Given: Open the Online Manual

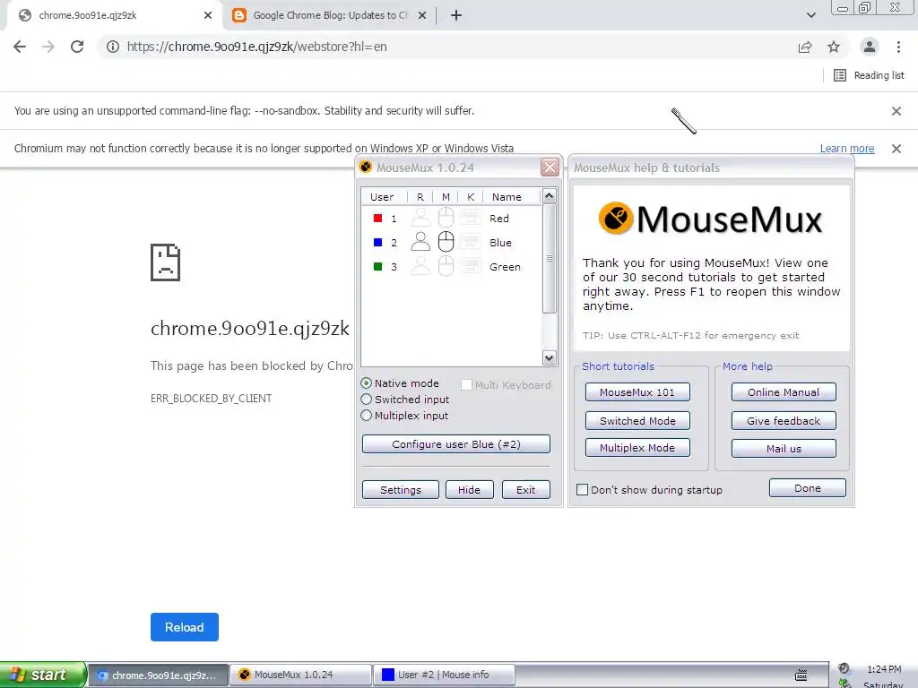Looking at the screenshot, I should coord(784,392).
